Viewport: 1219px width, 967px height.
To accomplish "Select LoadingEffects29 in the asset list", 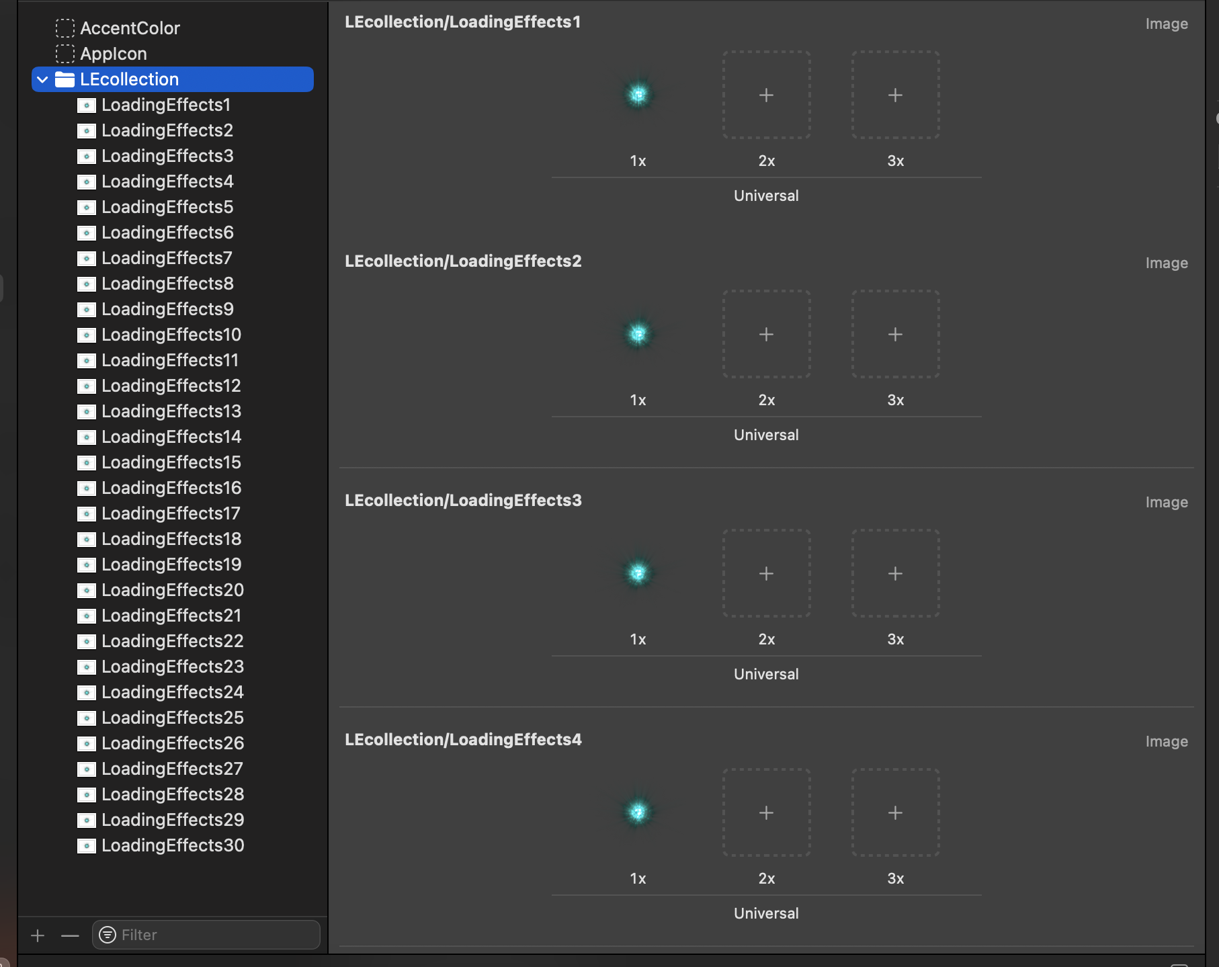I will tap(173, 820).
